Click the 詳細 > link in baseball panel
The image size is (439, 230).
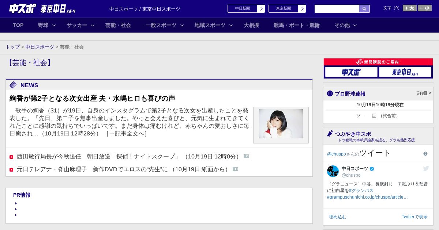(x=424, y=93)
